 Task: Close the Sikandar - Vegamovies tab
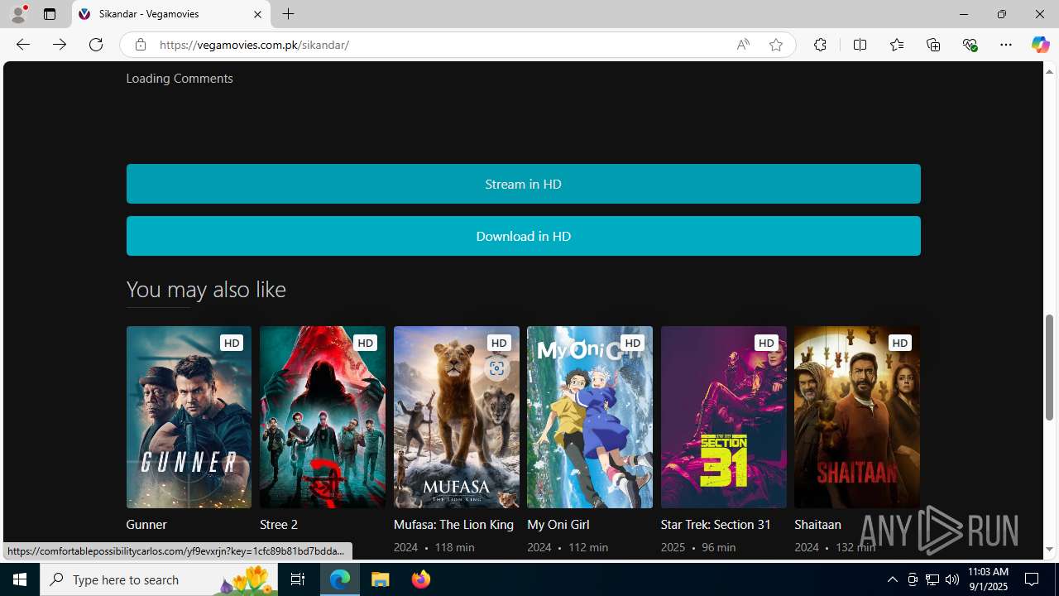click(257, 14)
